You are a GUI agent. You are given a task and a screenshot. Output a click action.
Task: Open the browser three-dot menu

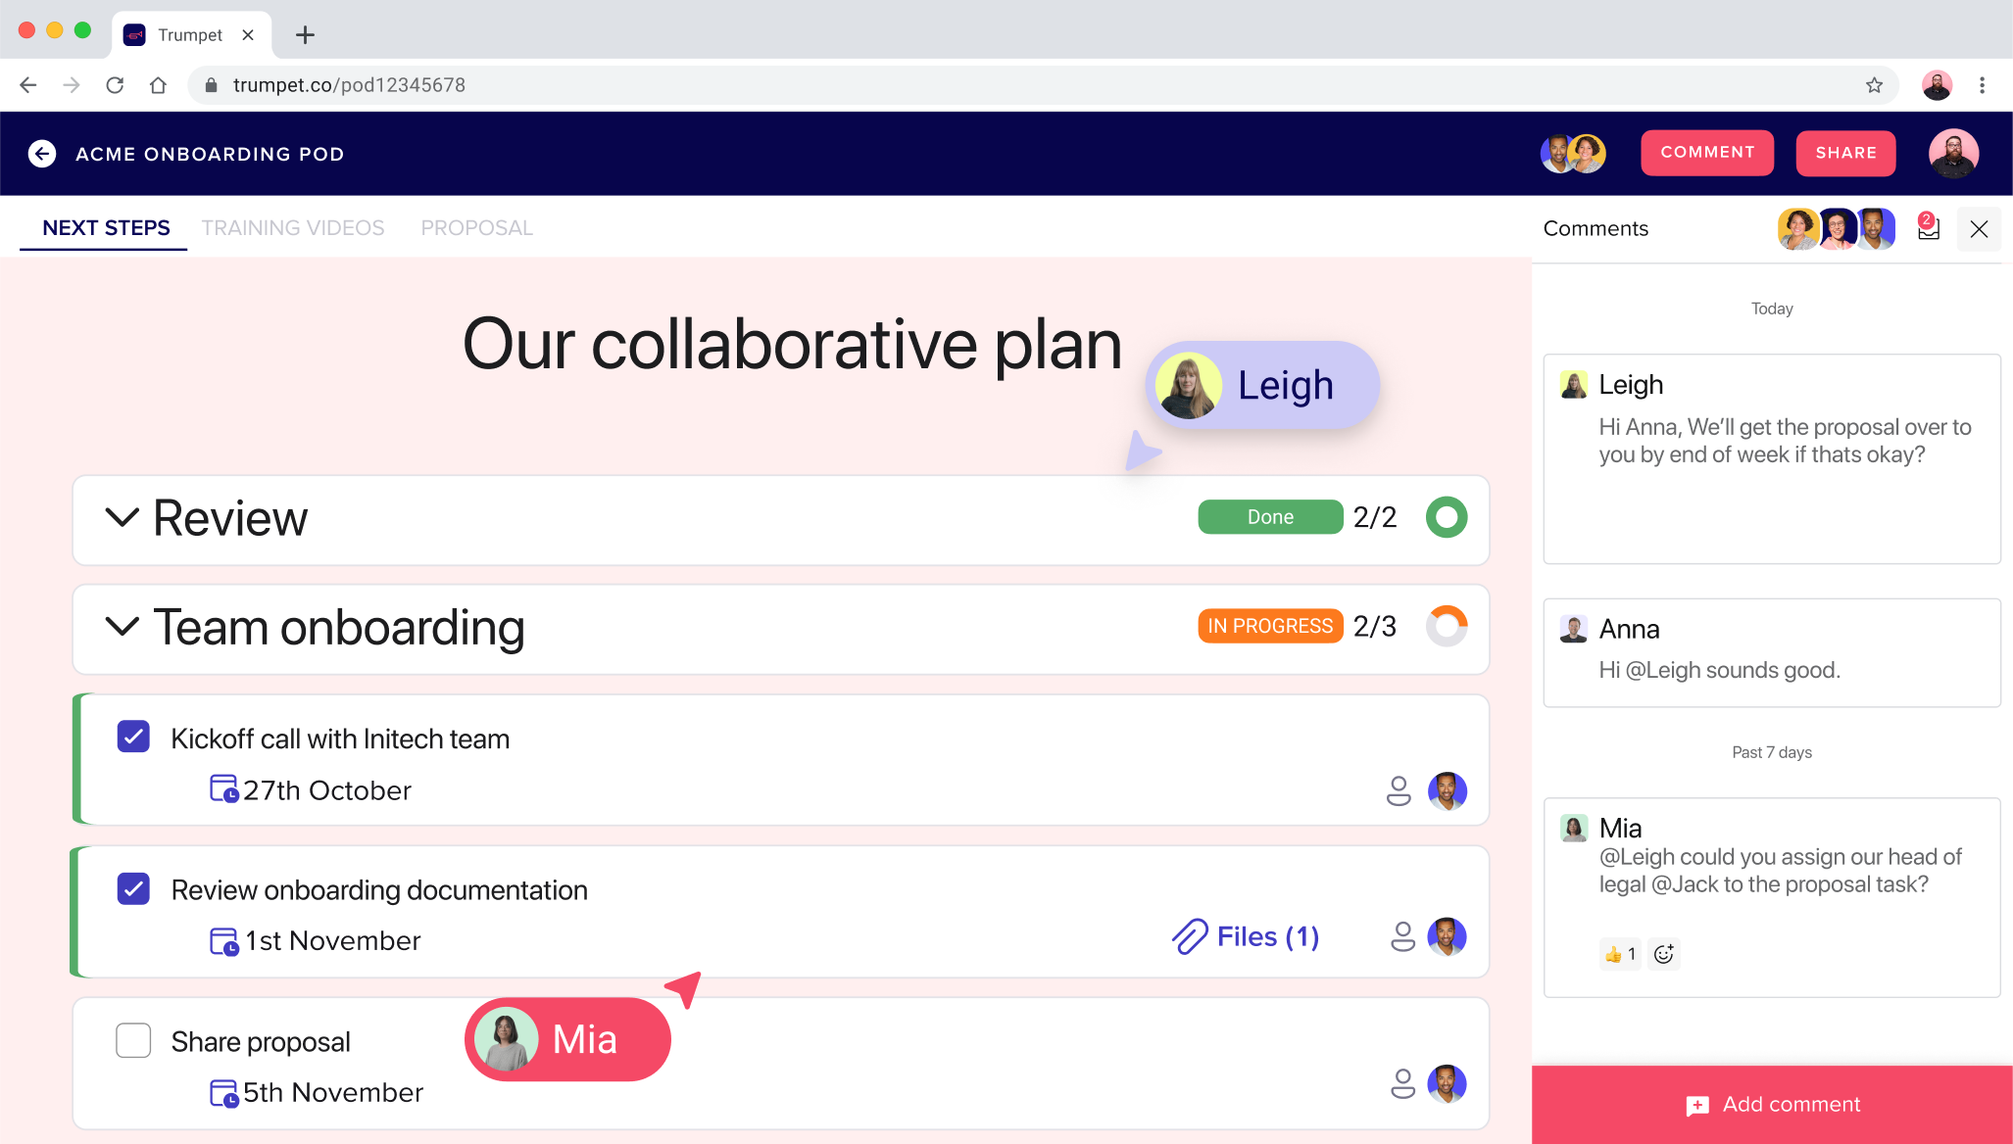pyautogui.click(x=1982, y=85)
